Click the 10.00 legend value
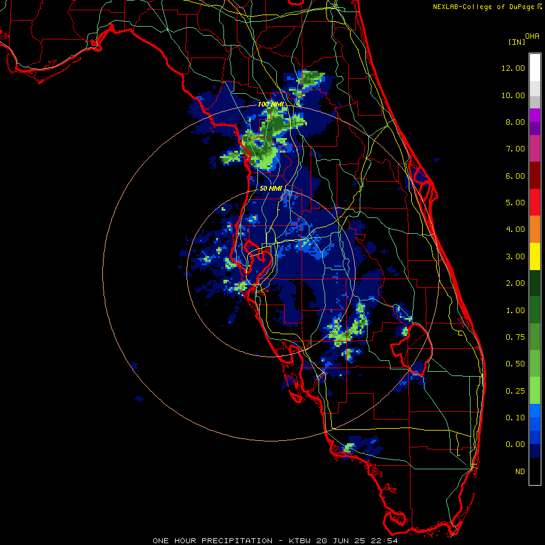545x545 pixels. pos(513,95)
